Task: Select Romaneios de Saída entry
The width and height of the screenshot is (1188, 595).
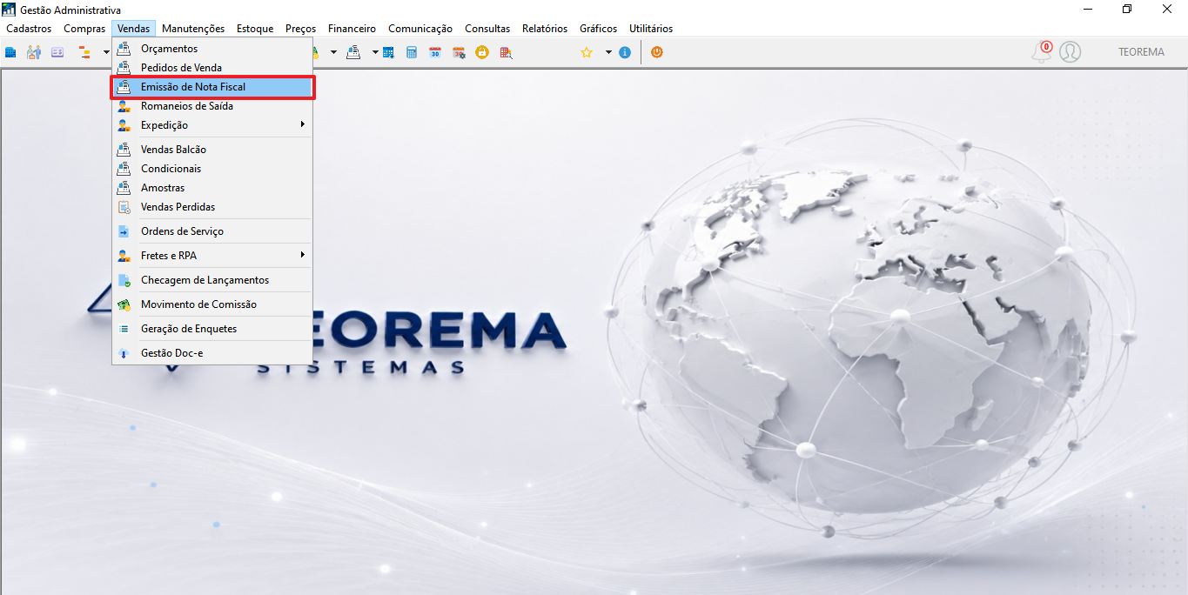Action: pos(212,106)
